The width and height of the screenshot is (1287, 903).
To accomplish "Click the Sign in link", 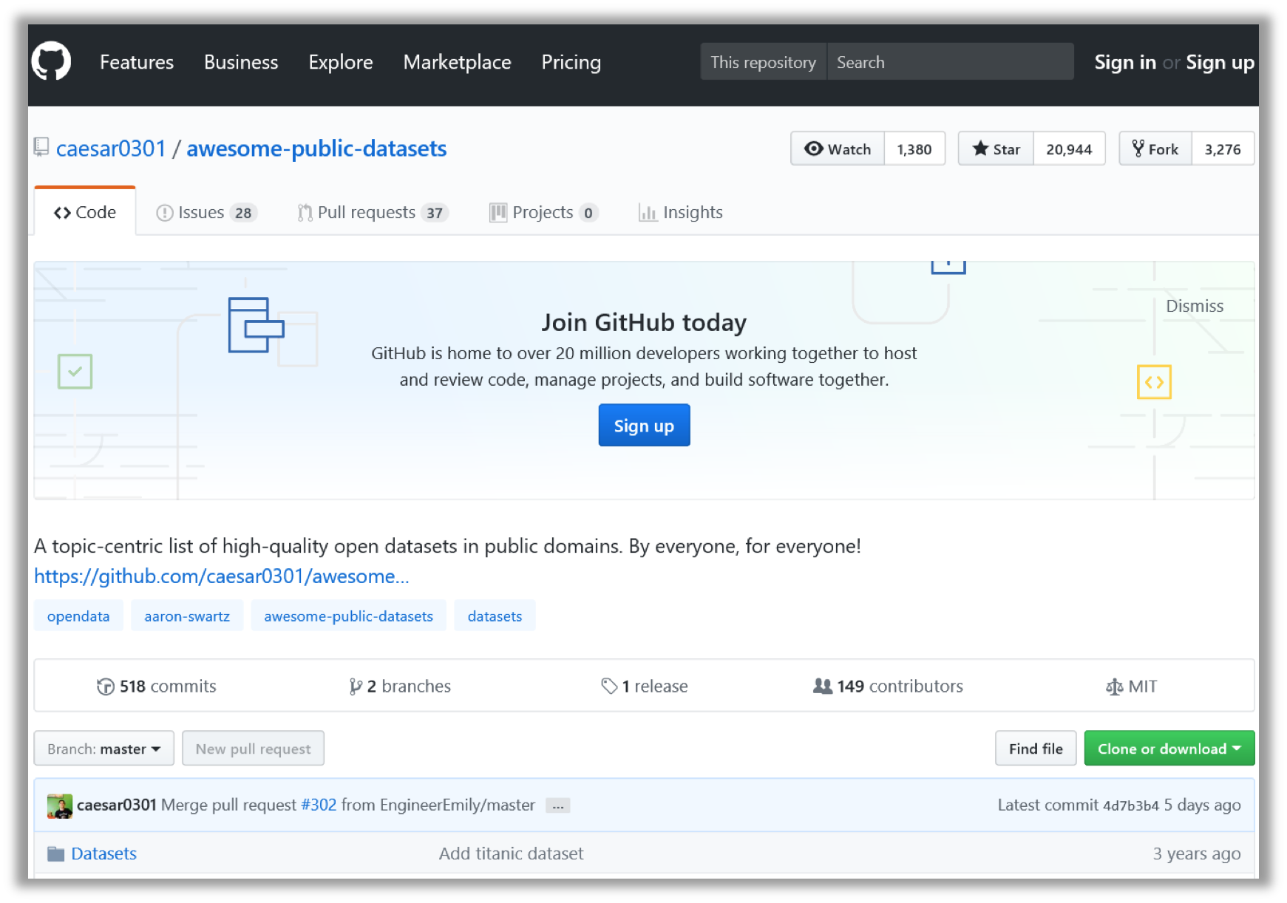I will [x=1125, y=62].
